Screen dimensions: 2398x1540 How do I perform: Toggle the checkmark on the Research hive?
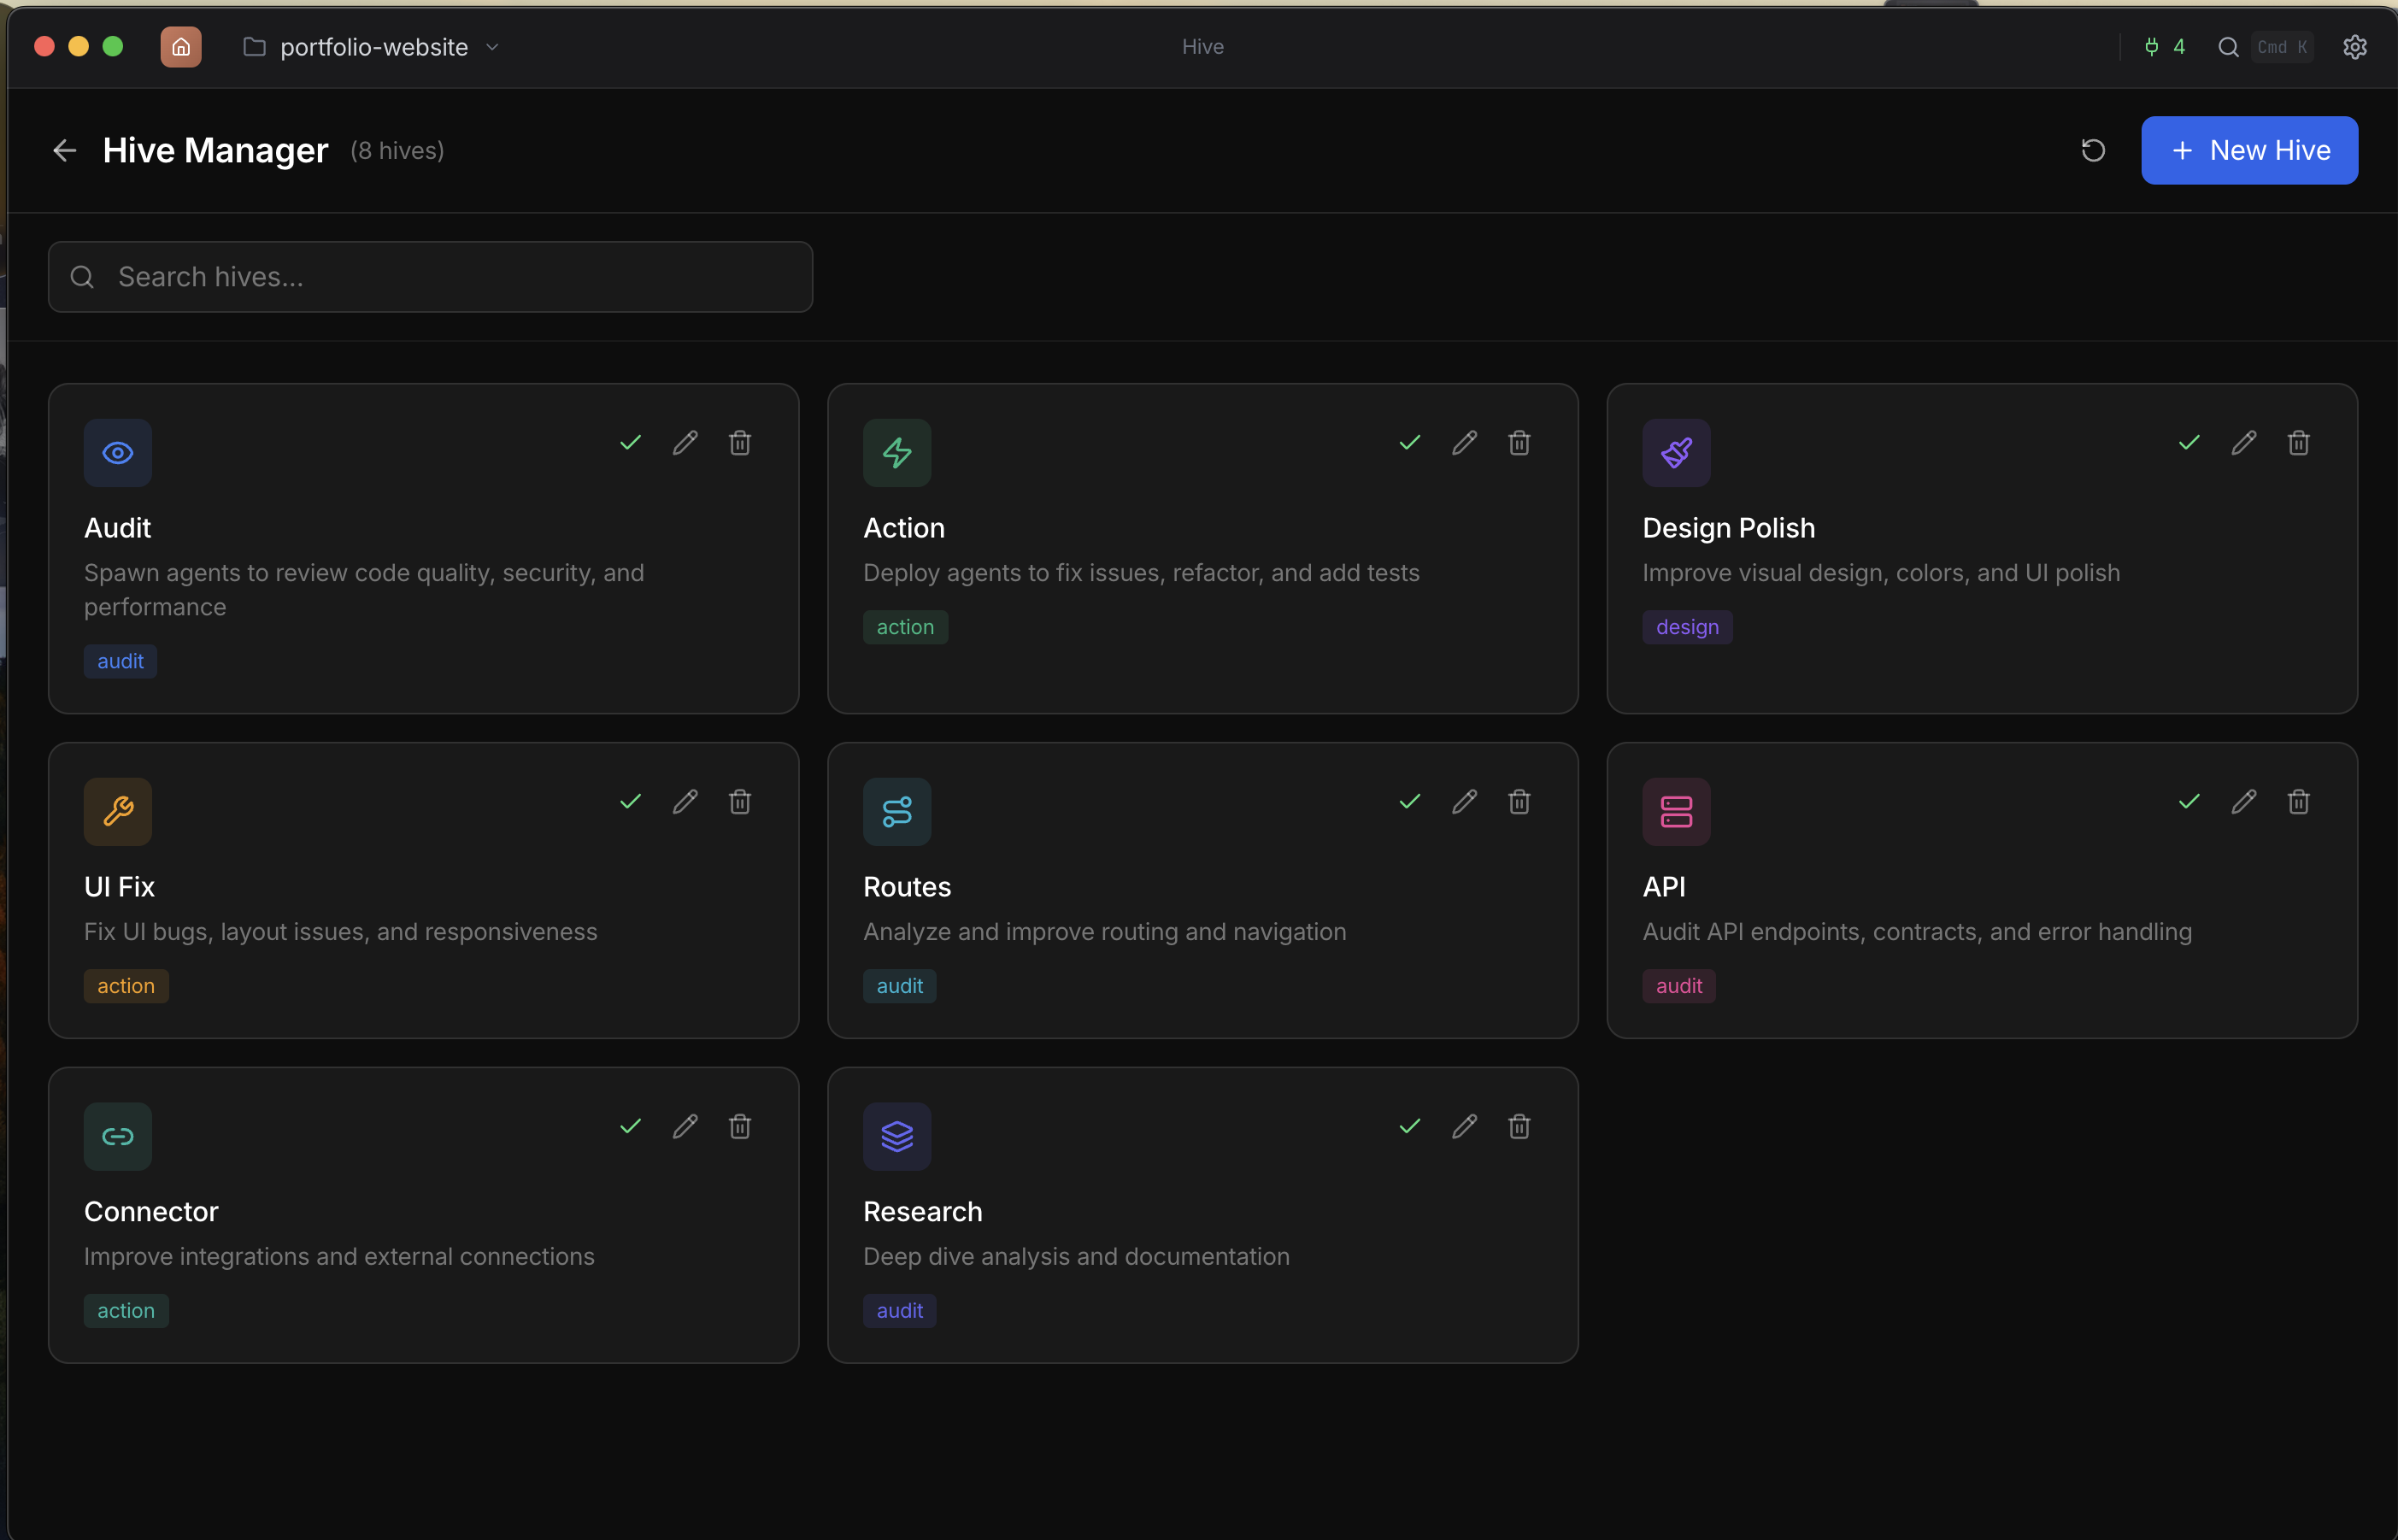coord(1408,1126)
